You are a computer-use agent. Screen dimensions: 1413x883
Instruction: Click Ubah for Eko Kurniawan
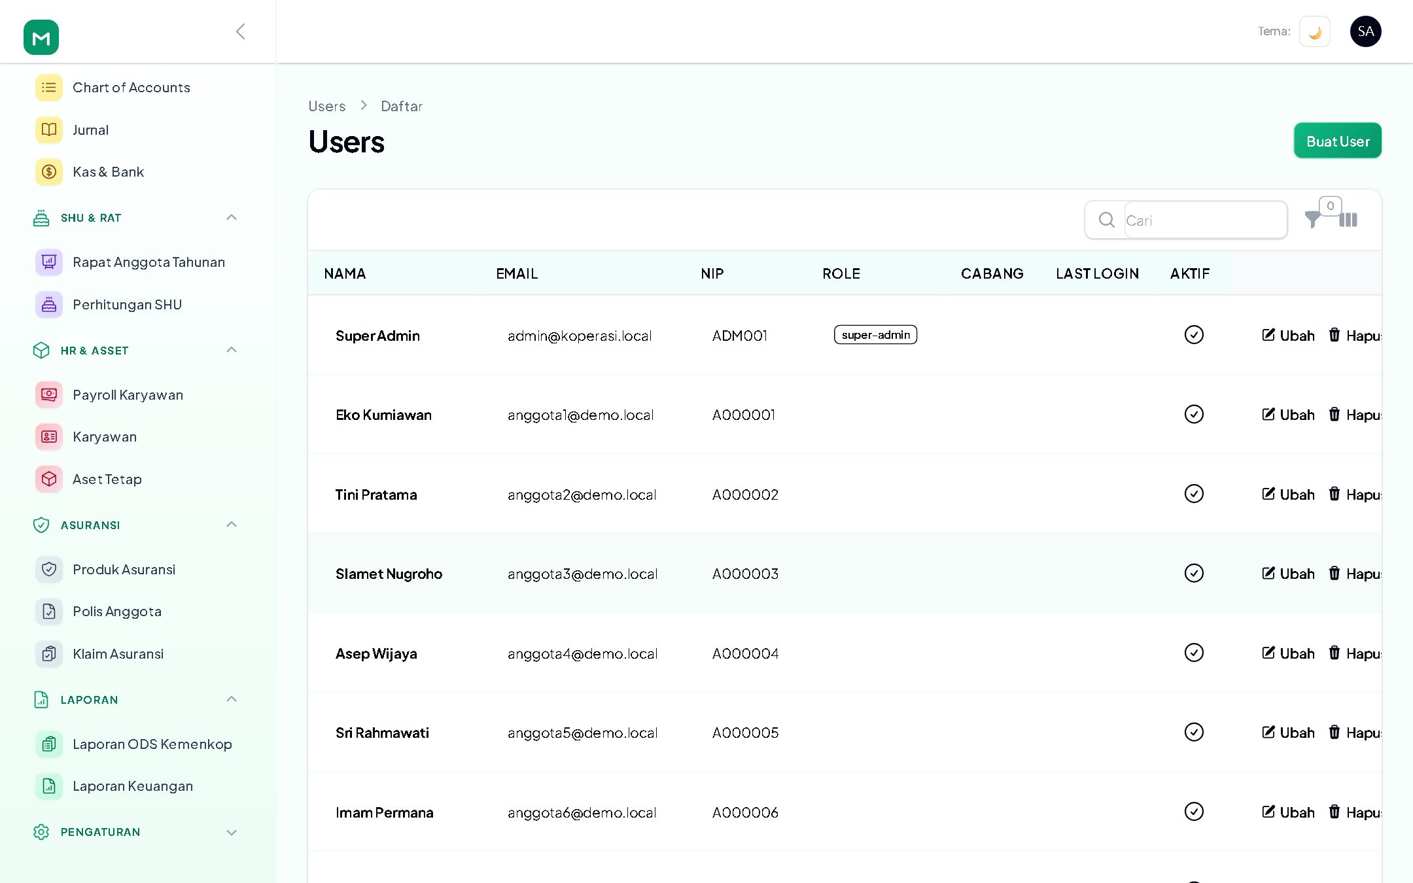(x=1288, y=415)
